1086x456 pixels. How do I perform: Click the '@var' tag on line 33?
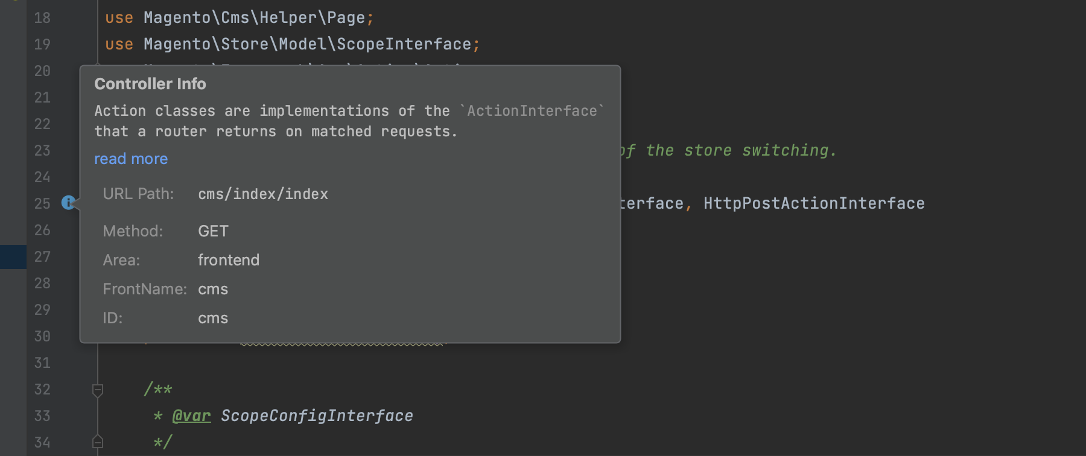(191, 416)
